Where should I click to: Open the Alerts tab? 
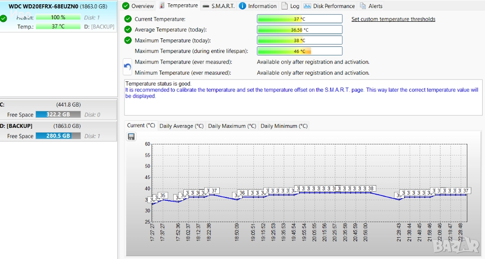point(371,6)
